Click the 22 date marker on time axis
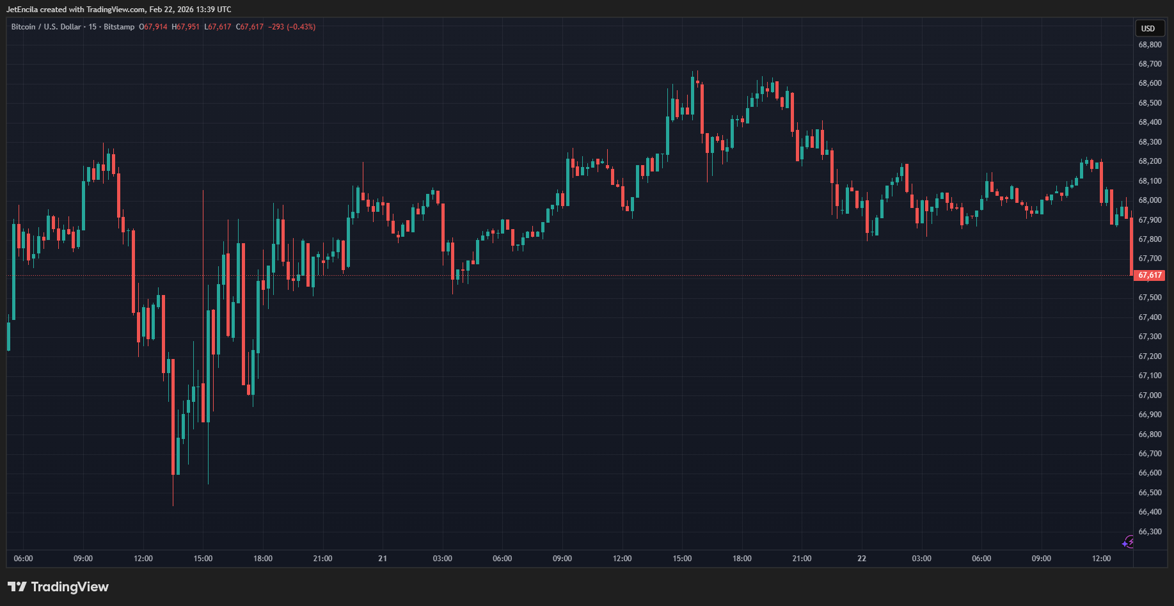This screenshot has height=606, width=1174. 862,559
